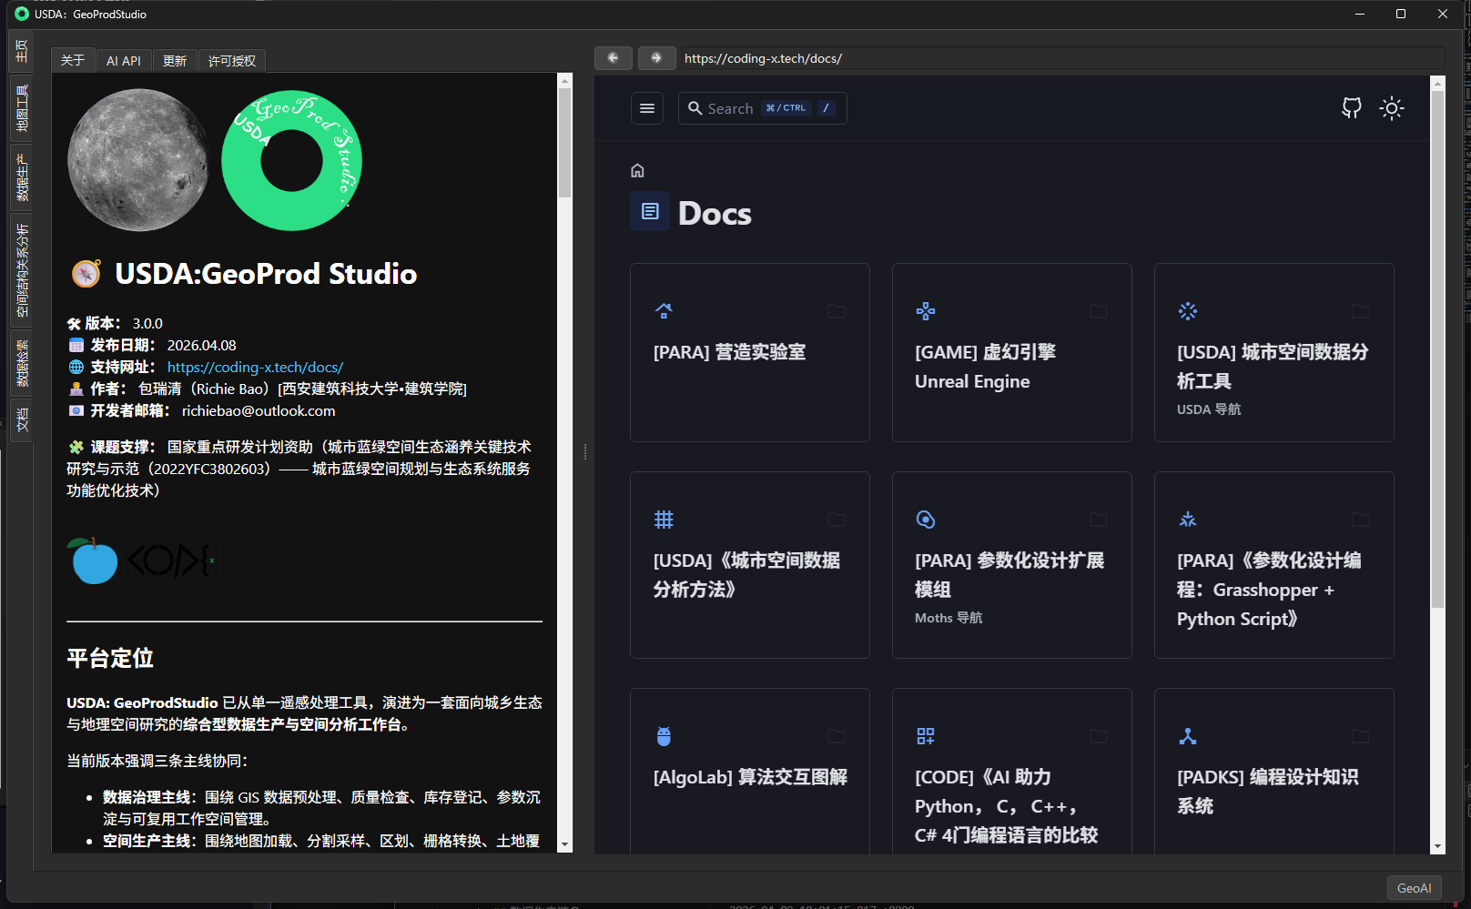Click the developer email richiebao@outlook.com
Image resolution: width=1471 pixels, height=909 pixels.
259,410
